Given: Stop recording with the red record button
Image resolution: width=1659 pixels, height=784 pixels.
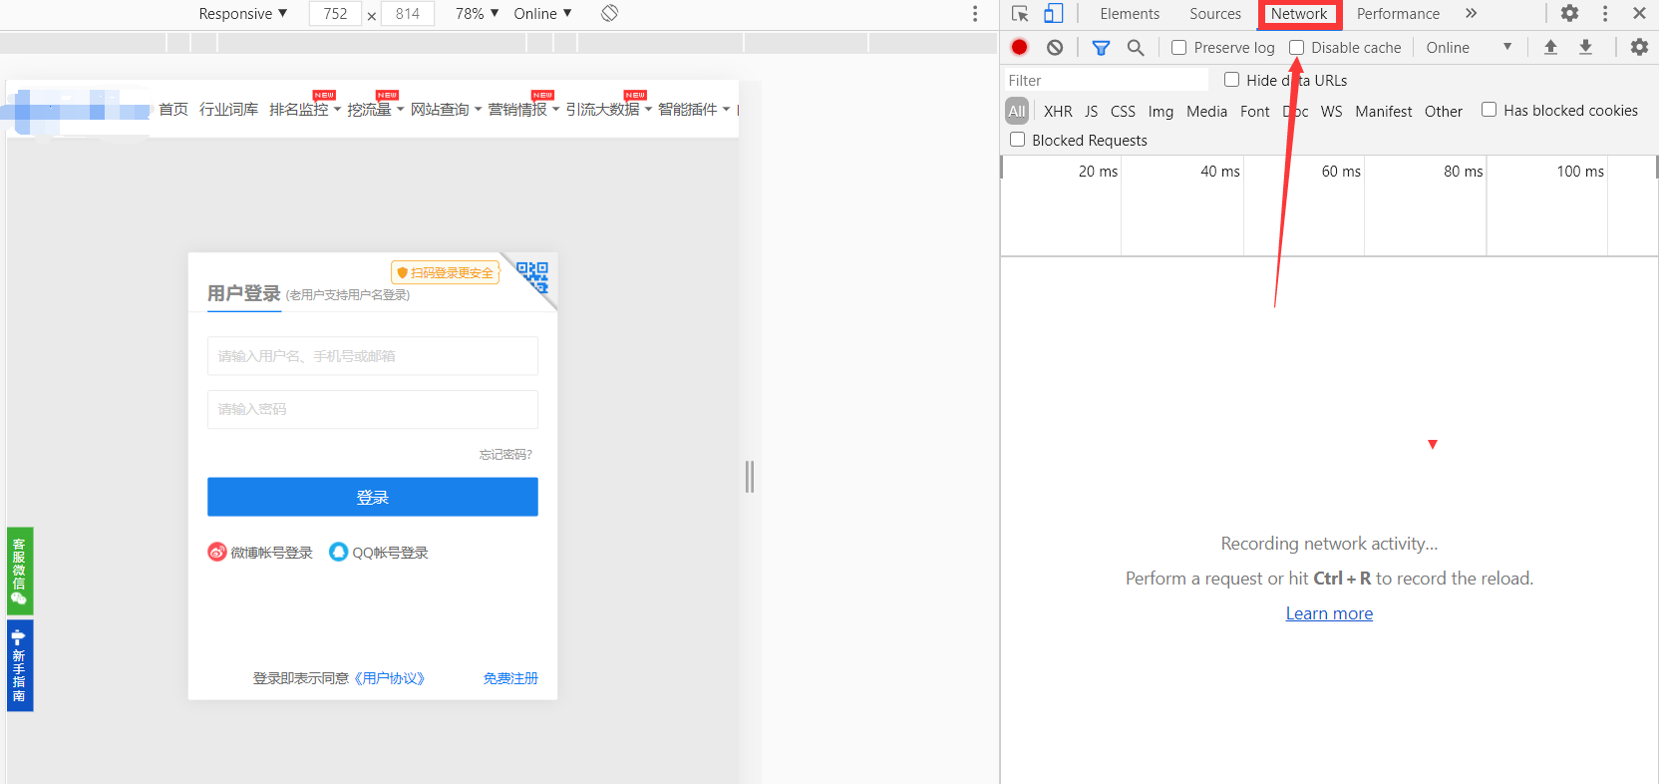Looking at the screenshot, I should 1019,47.
